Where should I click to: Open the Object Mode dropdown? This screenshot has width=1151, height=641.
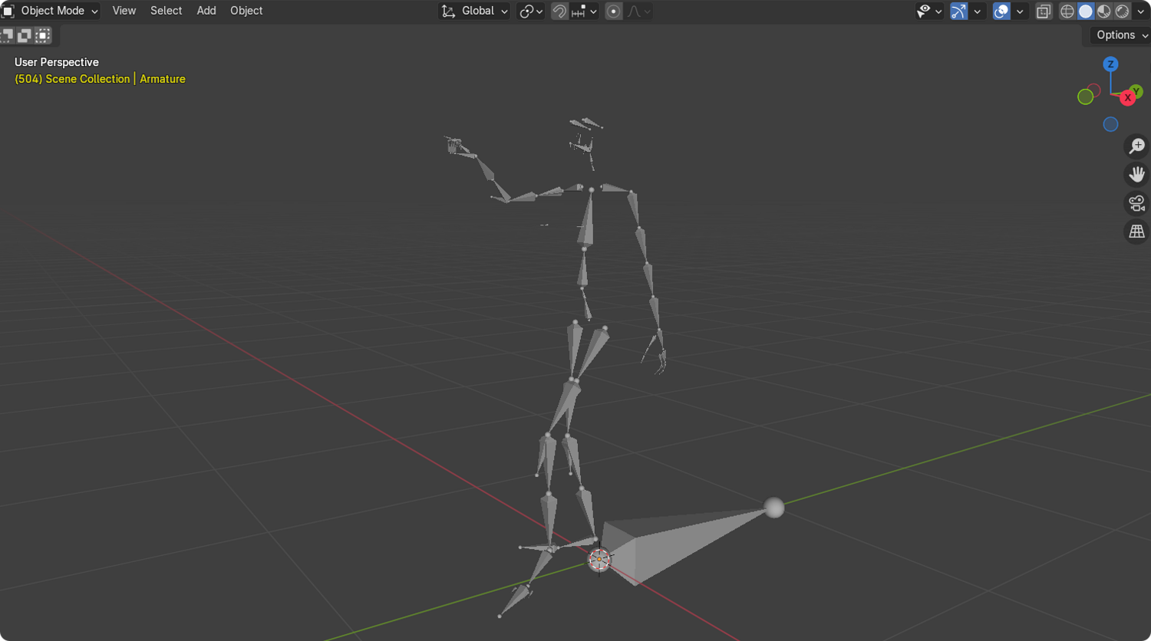coord(51,11)
